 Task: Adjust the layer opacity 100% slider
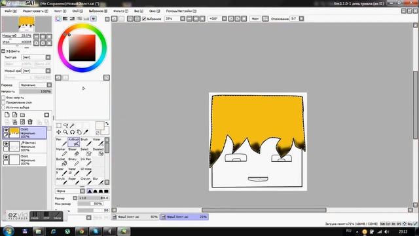click(35, 91)
